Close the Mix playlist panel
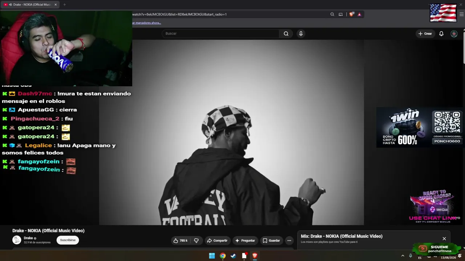This screenshot has height=261, width=465. coord(444,239)
